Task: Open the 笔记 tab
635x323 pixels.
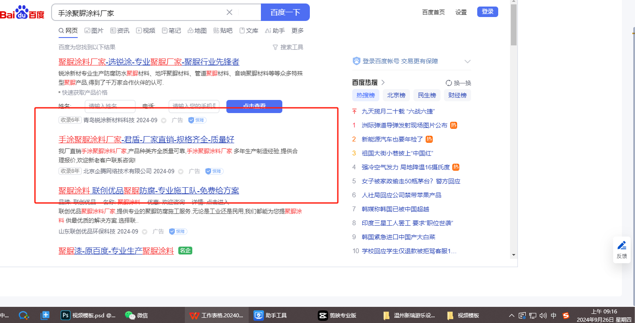Action: point(171,31)
